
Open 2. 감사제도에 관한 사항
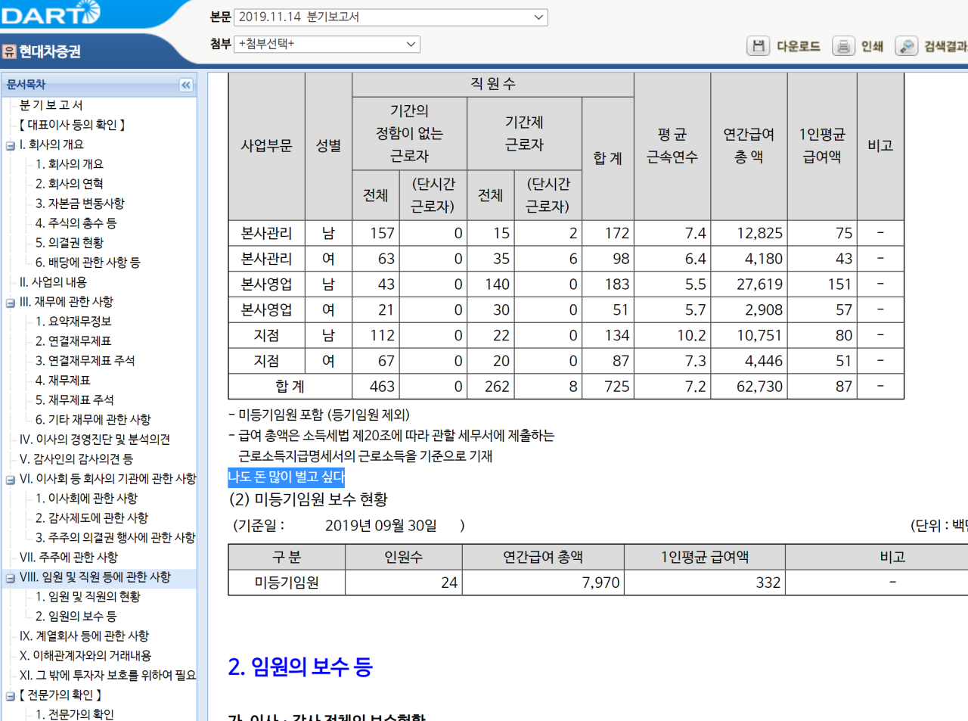pos(92,518)
